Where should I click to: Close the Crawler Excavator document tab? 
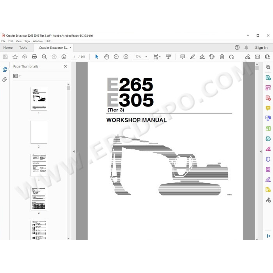pos(70,48)
